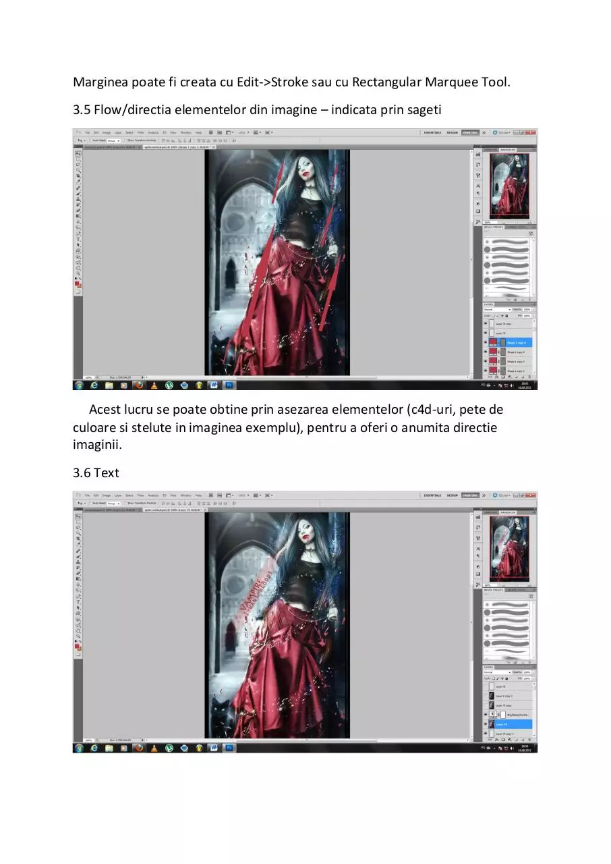Open Mini Bridge in the 3.6 screenshot's application bar
Viewport: 611px width, 864px height.
[220, 495]
